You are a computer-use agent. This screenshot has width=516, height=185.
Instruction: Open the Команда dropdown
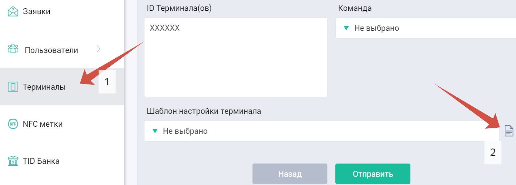click(426, 28)
